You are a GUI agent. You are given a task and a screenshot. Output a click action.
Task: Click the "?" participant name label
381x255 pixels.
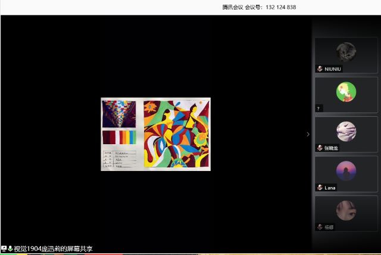click(318, 108)
